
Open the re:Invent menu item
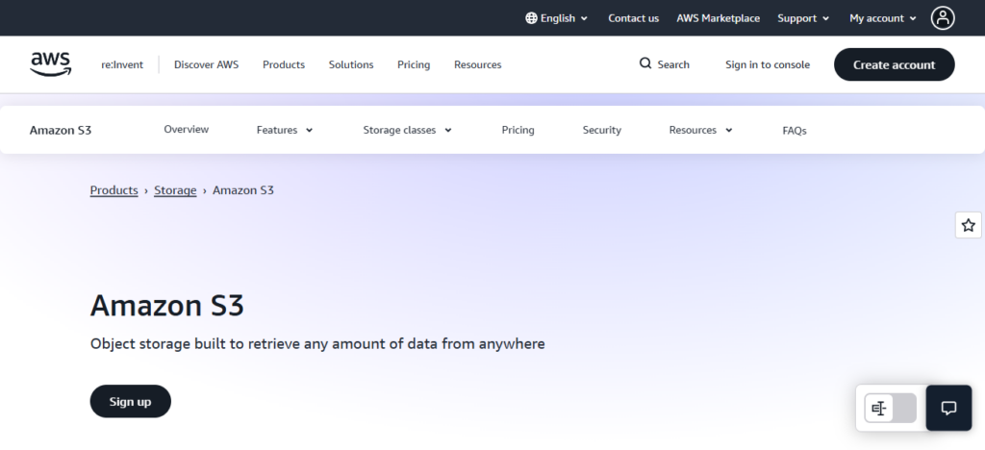(x=122, y=64)
